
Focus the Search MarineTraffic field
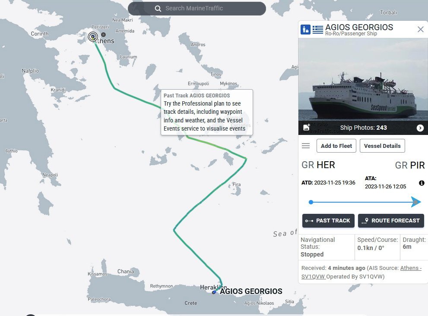point(203,9)
